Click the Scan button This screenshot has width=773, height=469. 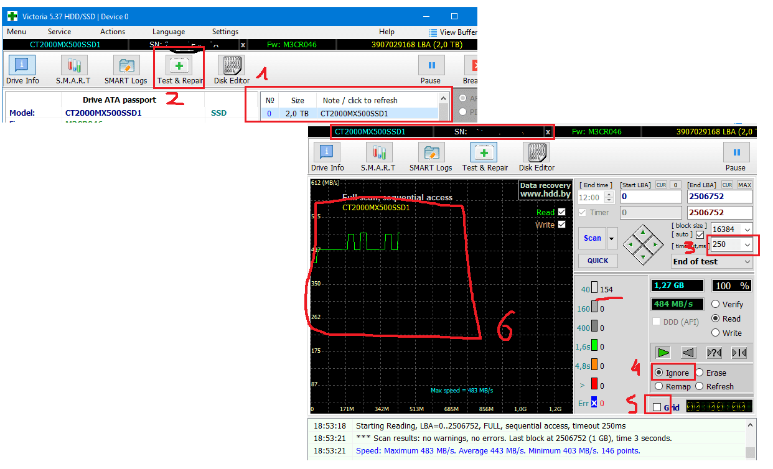point(593,238)
